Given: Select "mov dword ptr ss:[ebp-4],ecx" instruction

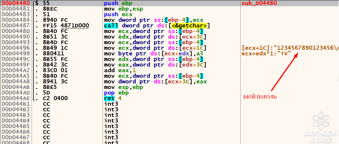Looking at the screenshot, I should [154, 20].
